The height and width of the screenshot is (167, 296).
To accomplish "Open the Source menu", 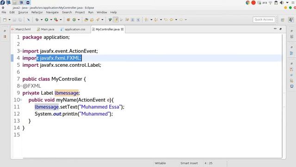I will click(23, 13).
